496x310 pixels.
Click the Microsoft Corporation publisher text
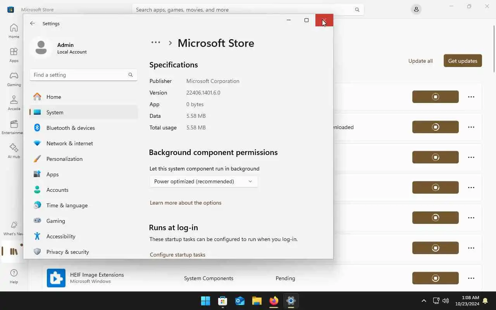coord(213,81)
